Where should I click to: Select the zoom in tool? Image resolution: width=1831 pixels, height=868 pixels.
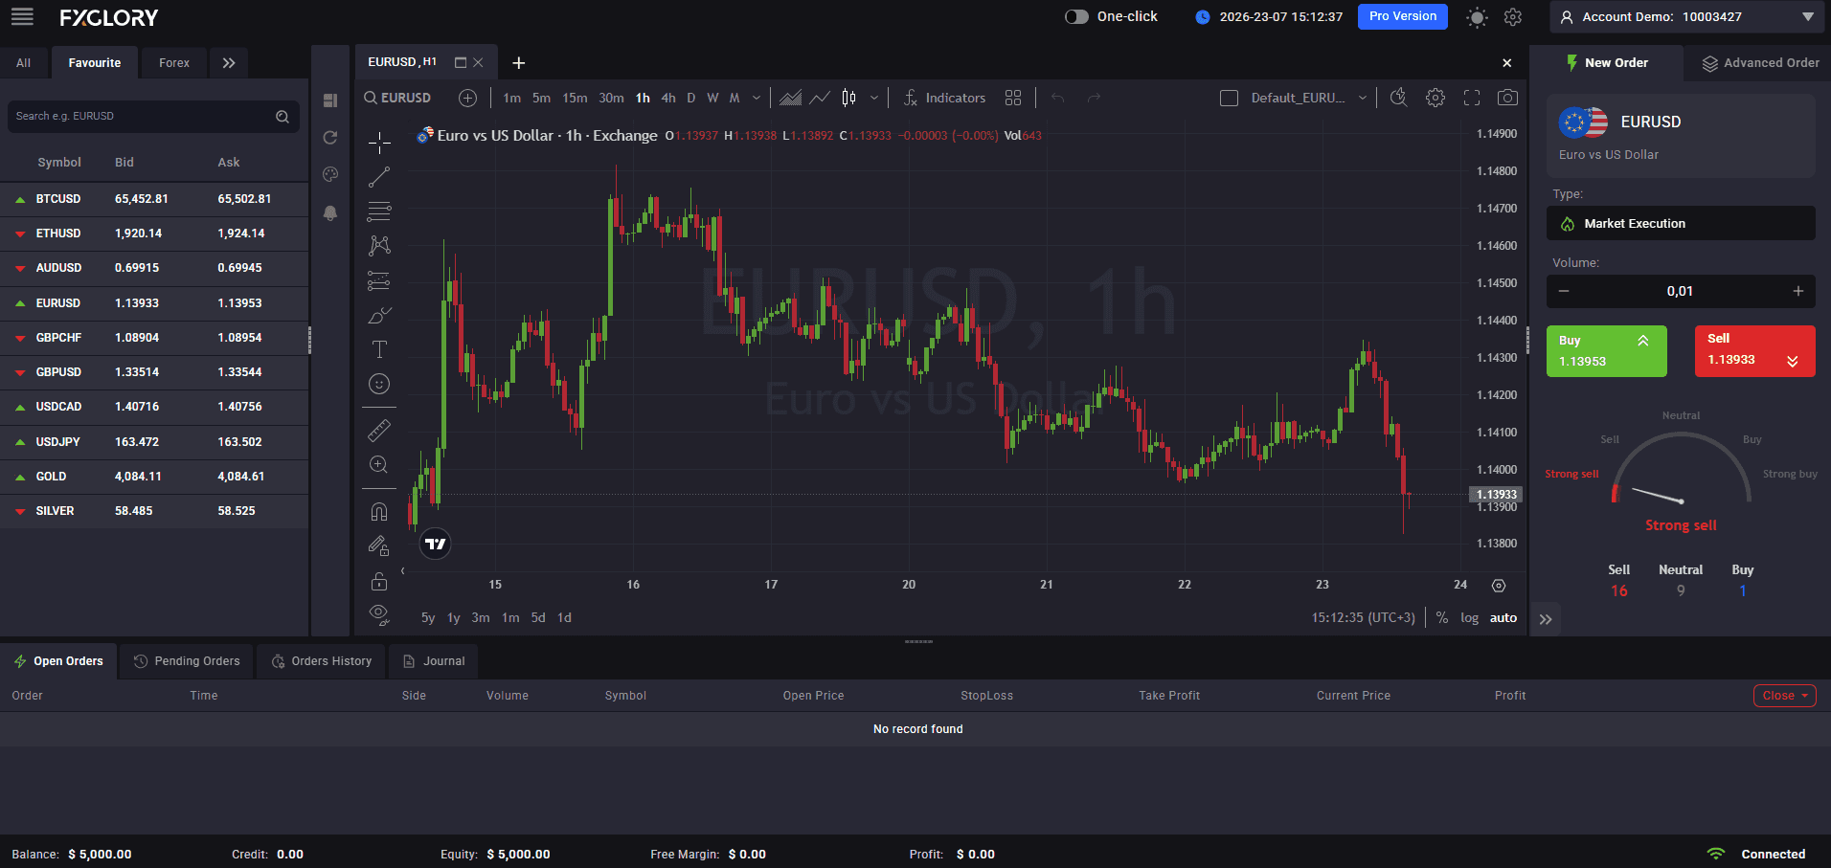[x=379, y=465]
